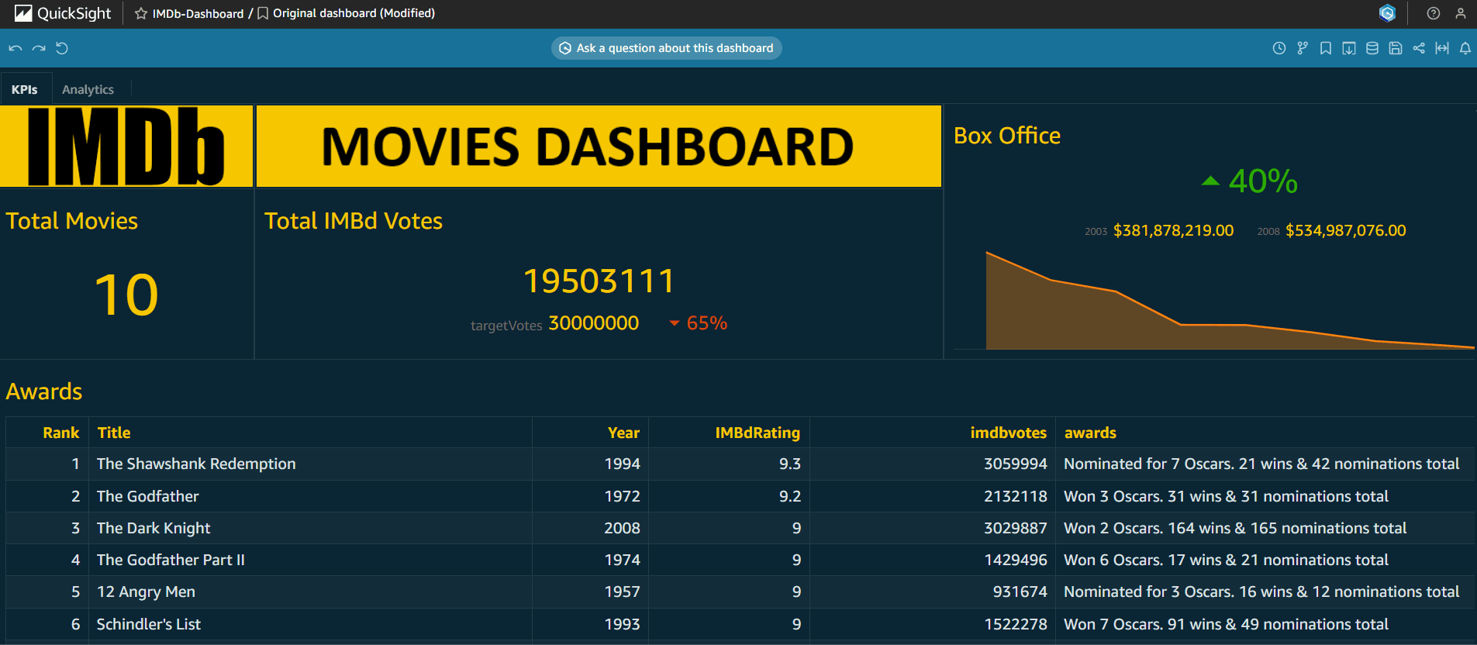Image resolution: width=1477 pixels, height=645 pixels.
Task: Click the QuickSight logo
Action: coord(63,13)
